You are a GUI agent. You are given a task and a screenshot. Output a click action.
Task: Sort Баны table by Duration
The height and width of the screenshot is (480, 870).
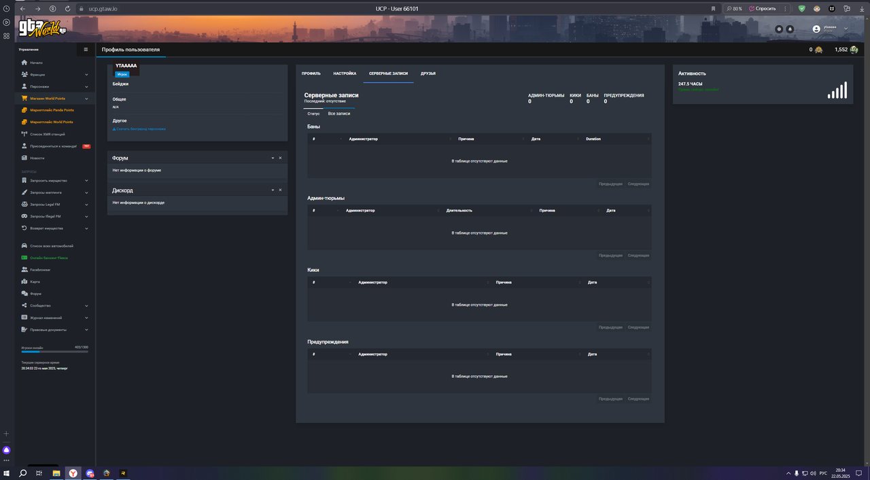coord(616,139)
